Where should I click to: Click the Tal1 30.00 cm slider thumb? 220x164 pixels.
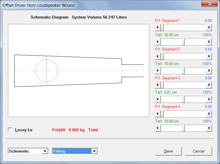click(183, 42)
